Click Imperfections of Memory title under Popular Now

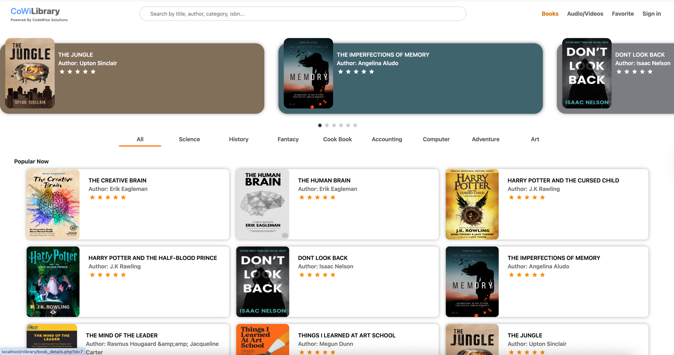point(554,258)
